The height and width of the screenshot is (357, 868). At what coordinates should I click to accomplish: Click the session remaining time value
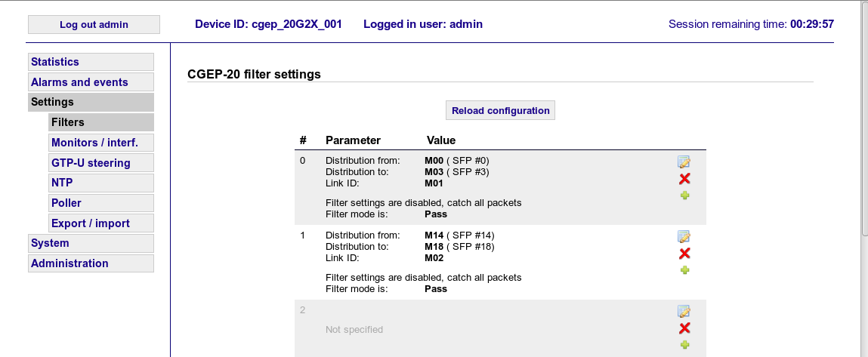tap(812, 24)
